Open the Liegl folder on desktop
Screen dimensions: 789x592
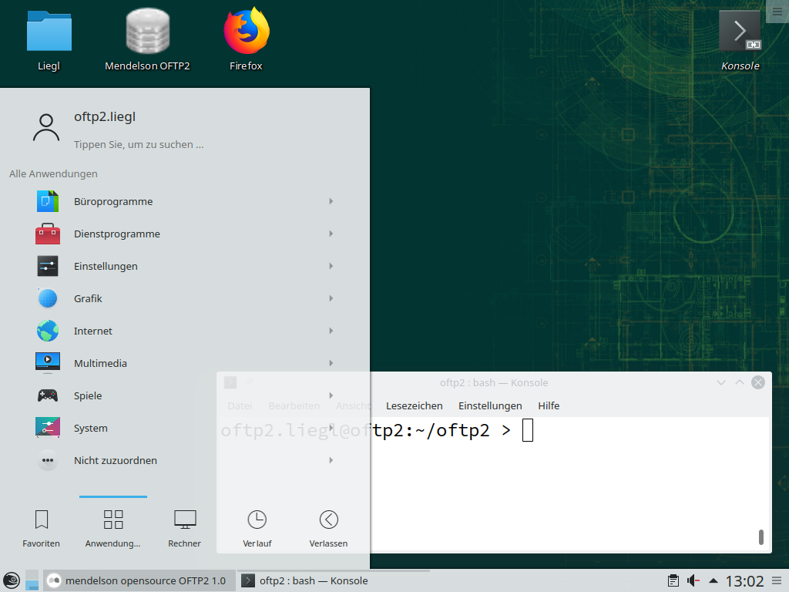49,40
